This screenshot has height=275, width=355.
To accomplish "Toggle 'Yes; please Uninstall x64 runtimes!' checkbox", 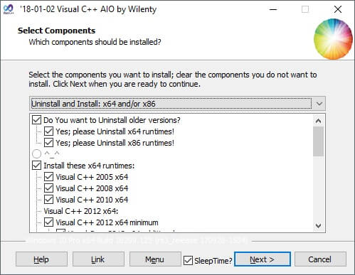I will [x=48, y=131].
